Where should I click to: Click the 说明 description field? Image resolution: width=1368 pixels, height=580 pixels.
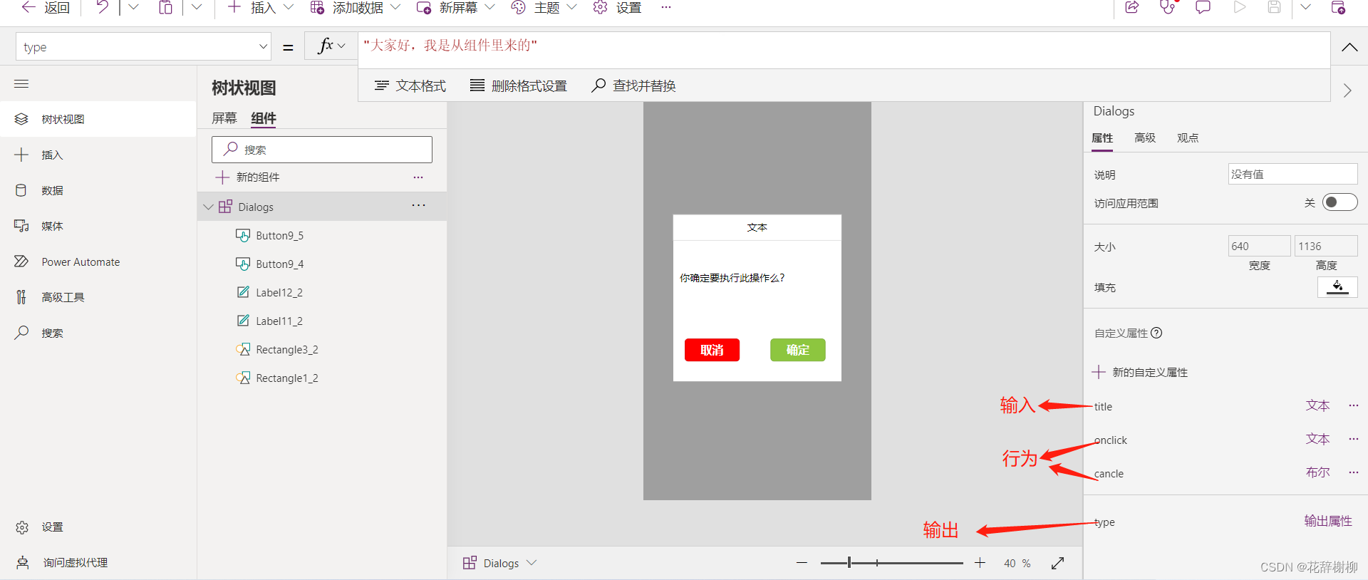pos(1292,174)
